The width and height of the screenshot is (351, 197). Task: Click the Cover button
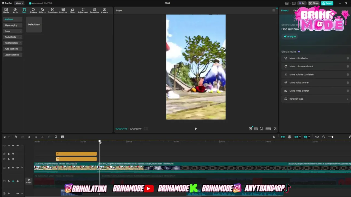tap(29, 181)
